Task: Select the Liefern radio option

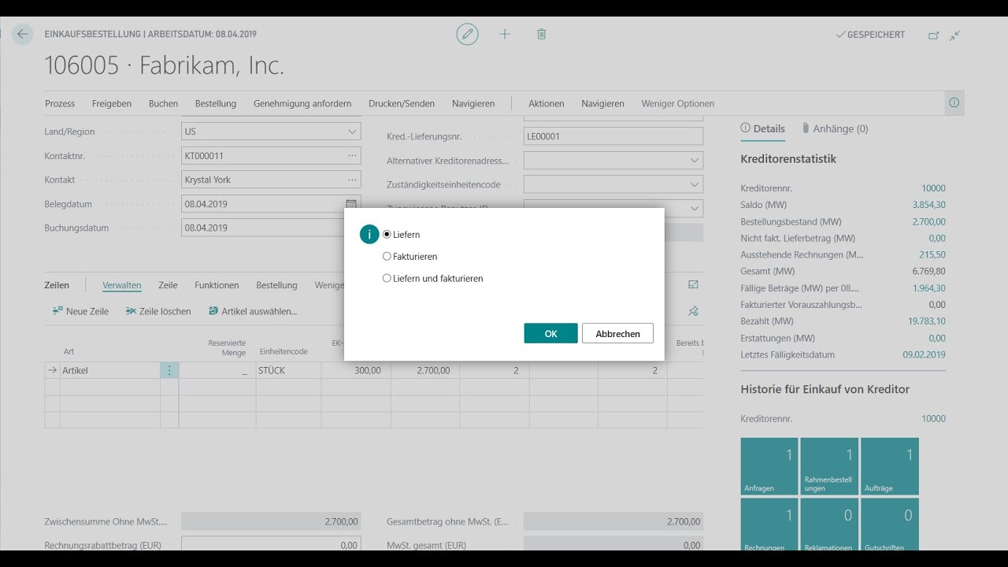Action: coord(387,235)
